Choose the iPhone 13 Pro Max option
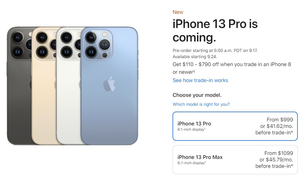This screenshot has height=178, width=303. [x=235, y=160]
